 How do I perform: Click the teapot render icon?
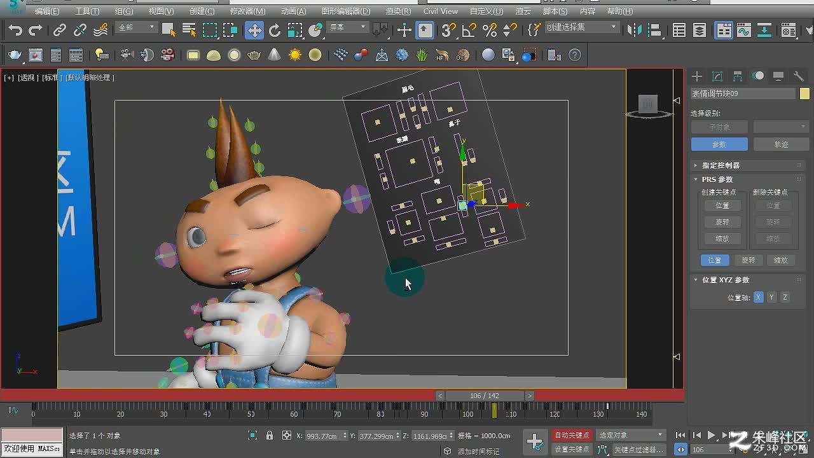click(x=15, y=55)
